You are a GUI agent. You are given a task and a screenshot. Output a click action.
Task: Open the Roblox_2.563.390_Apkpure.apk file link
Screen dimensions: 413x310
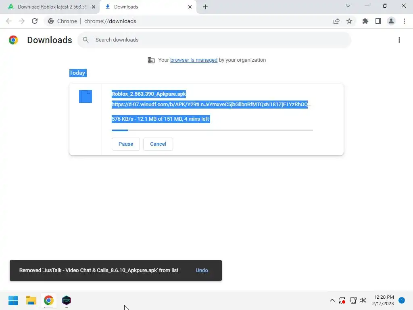149,94
